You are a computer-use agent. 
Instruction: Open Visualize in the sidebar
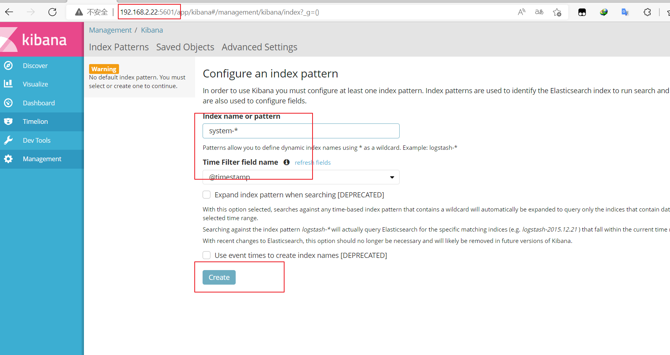click(35, 84)
